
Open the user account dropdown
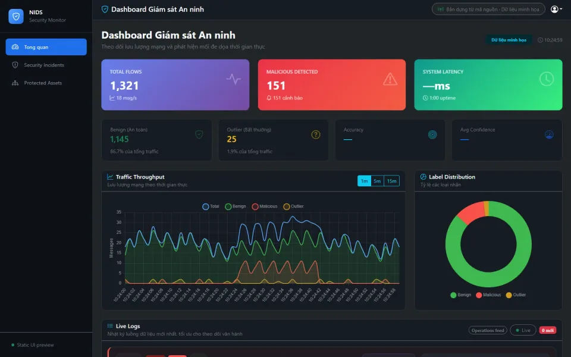click(556, 9)
